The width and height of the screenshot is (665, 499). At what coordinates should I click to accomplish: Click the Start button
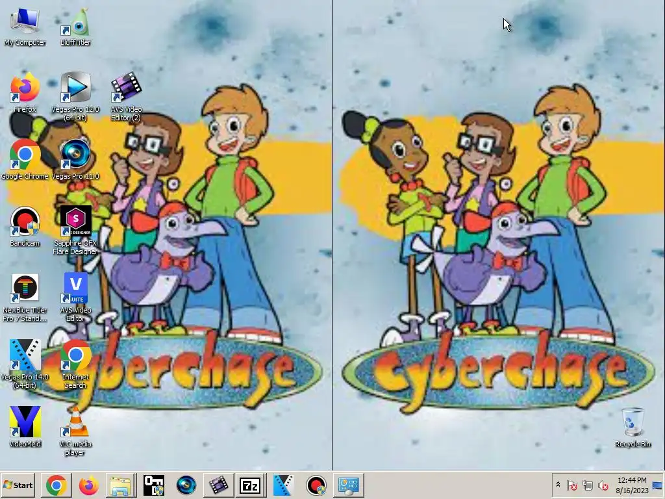tap(18, 485)
